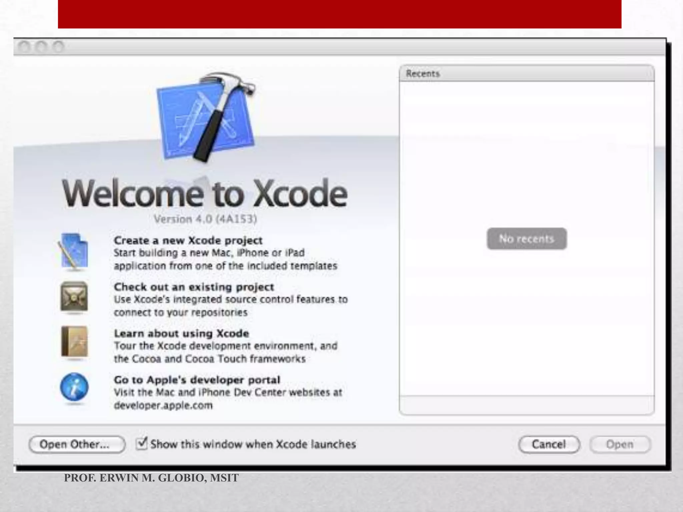Click the 'Welcome to Xcode' heading
Image resolution: width=683 pixels, height=512 pixels.
pos(205,194)
